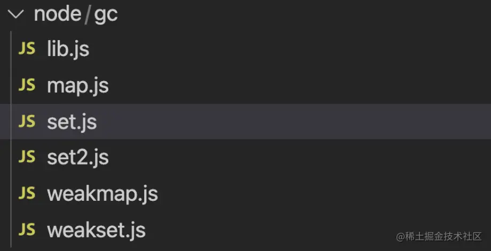This screenshot has width=491, height=251.
Task: Click the JS icon of selected set.js
Action: [x=27, y=122]
